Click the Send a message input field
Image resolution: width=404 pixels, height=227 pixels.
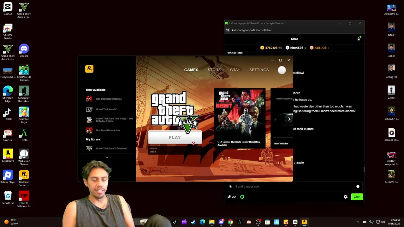coord(294,186)
